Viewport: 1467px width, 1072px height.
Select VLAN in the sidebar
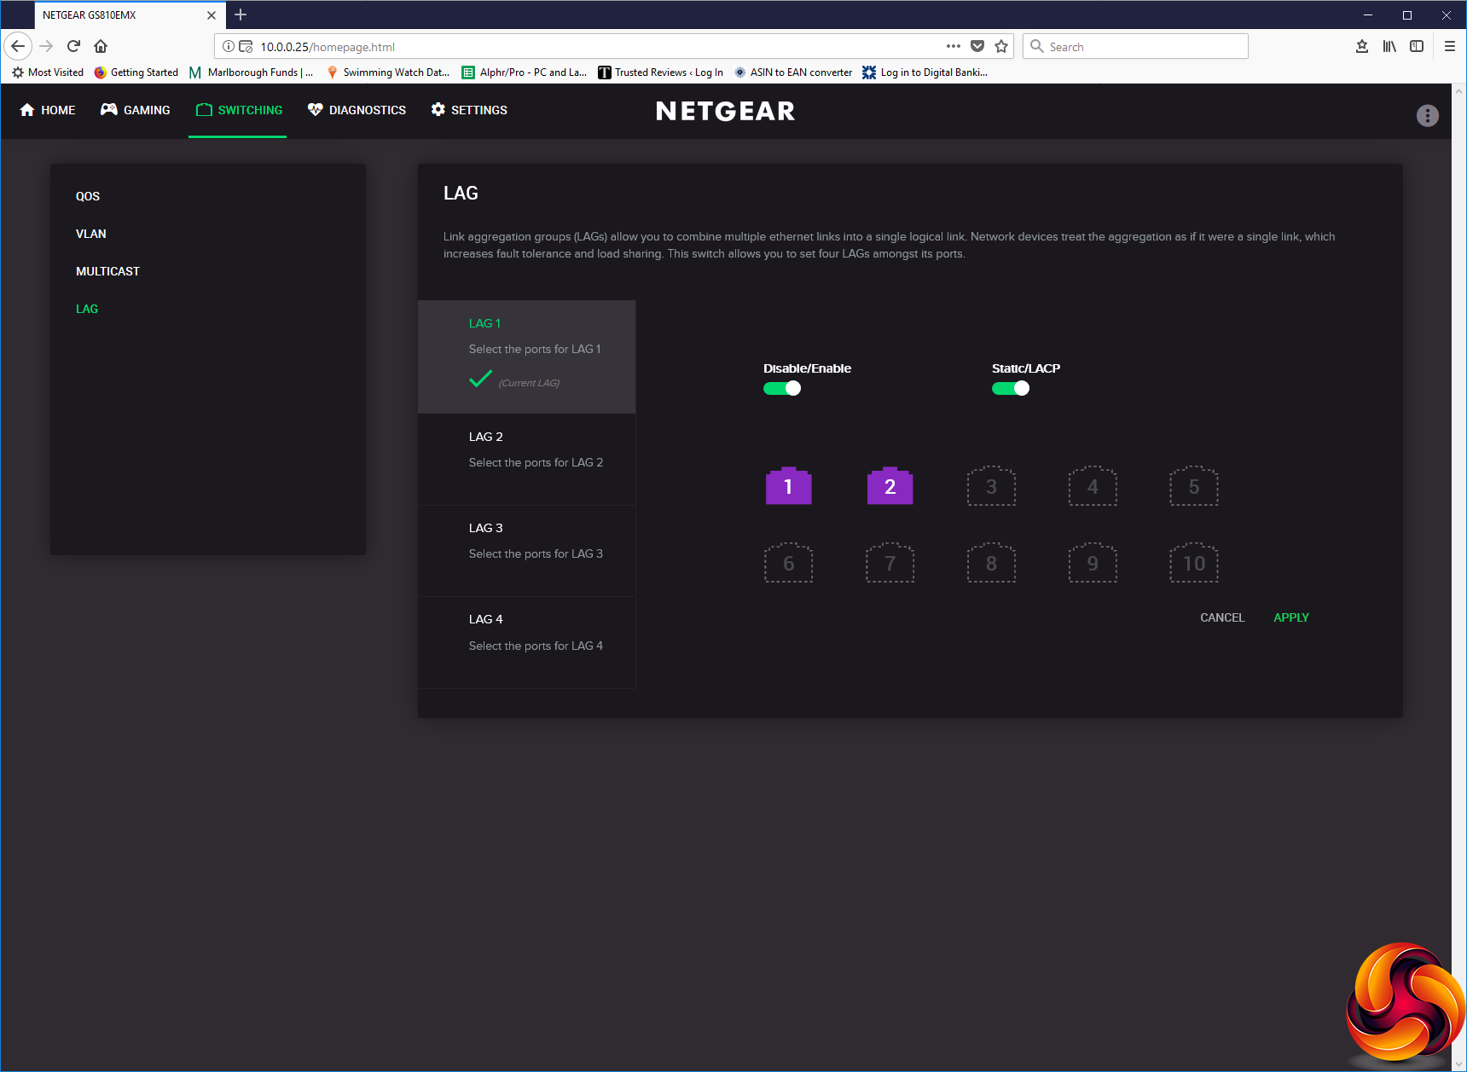(91, 234)
